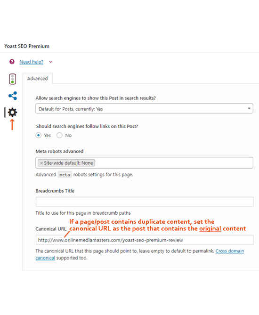Select the "Site-wide default: None" tag
Screen dimensions: 259x315
click(66, 163)
